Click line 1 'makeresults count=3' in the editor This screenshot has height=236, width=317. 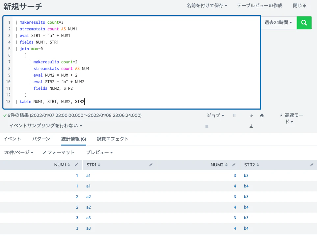[x=41, y=22]
